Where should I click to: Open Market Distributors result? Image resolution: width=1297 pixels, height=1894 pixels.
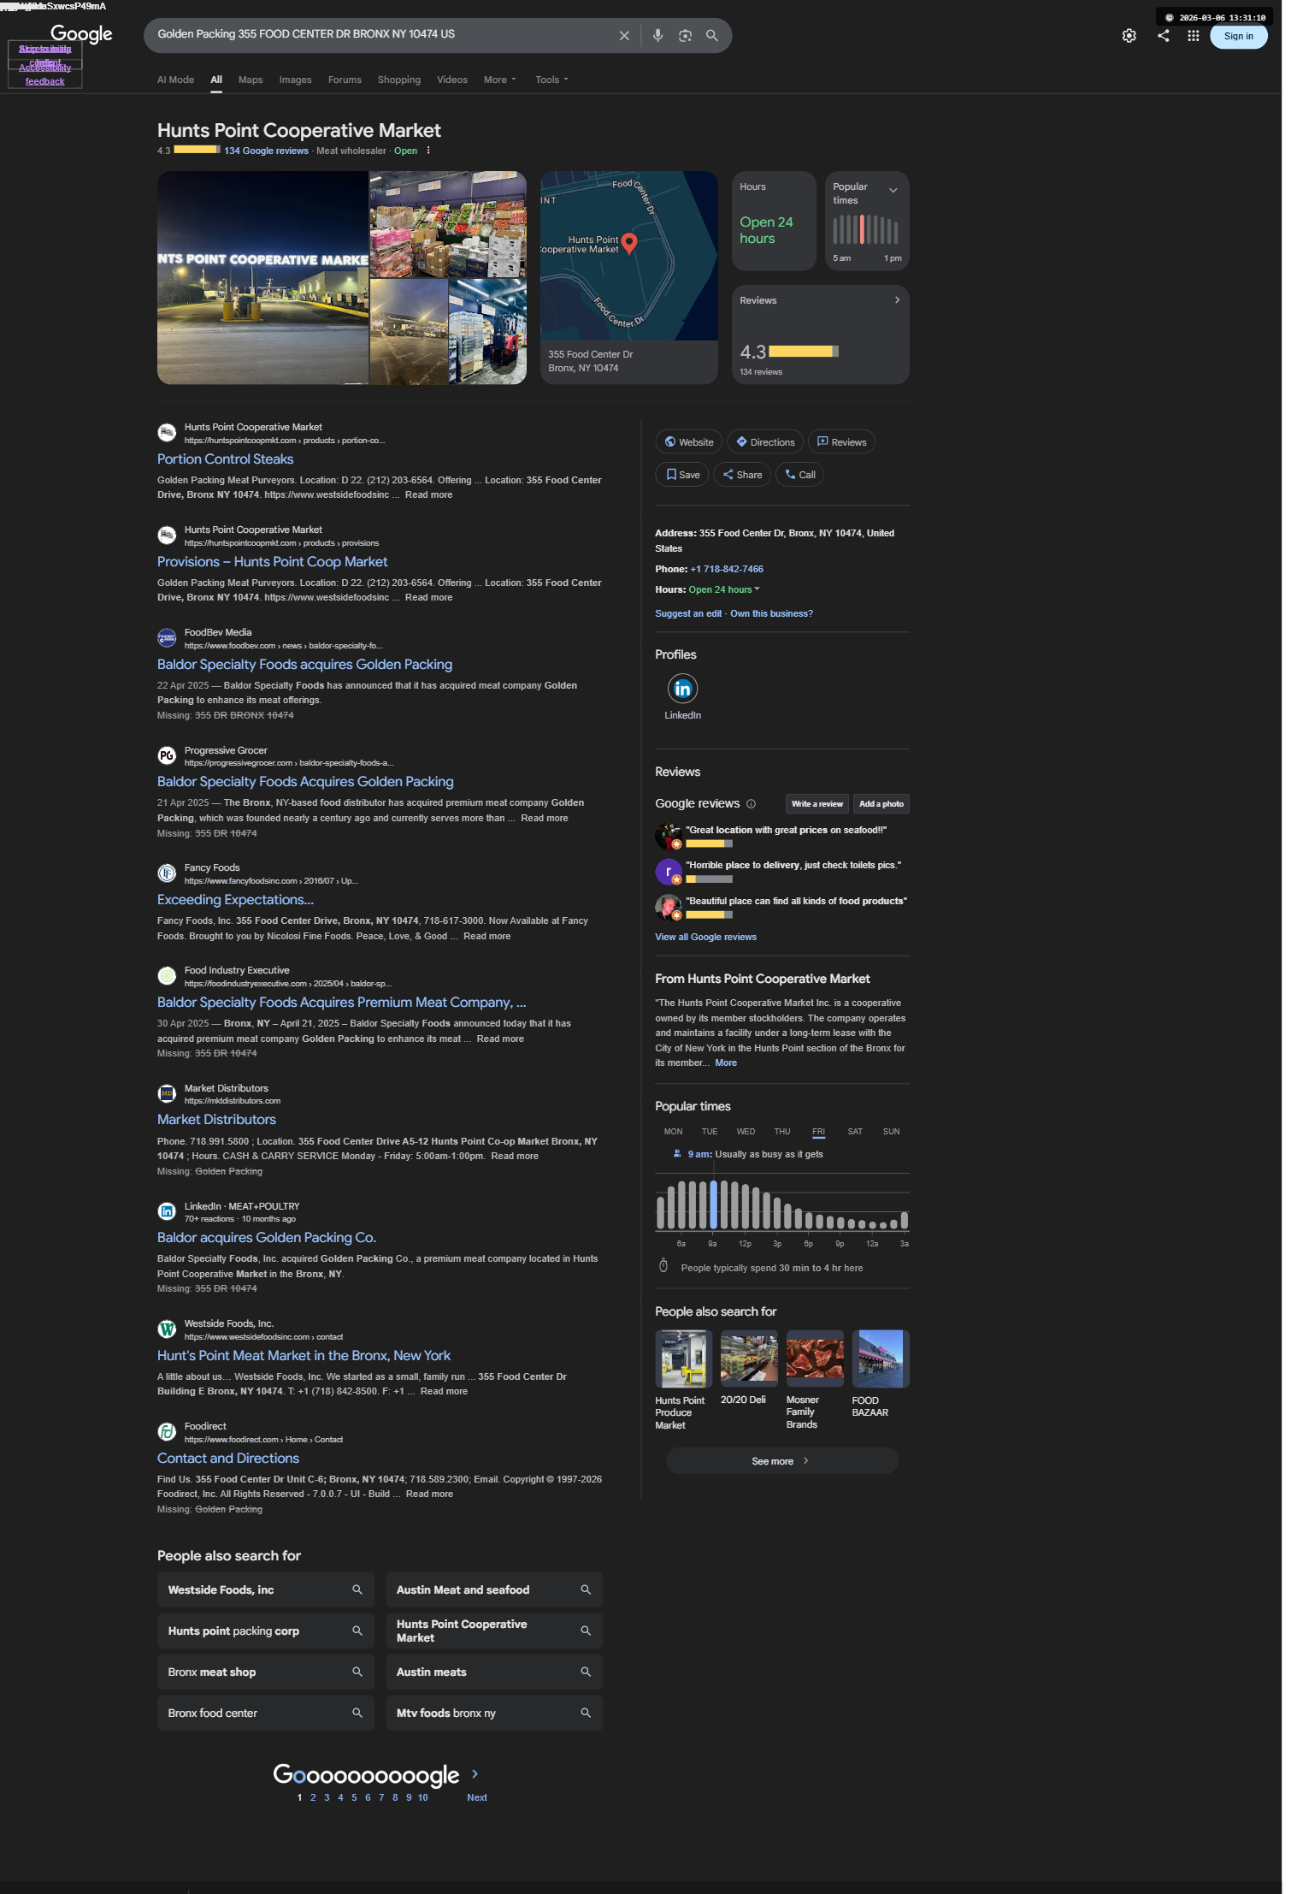[216, 1120]
